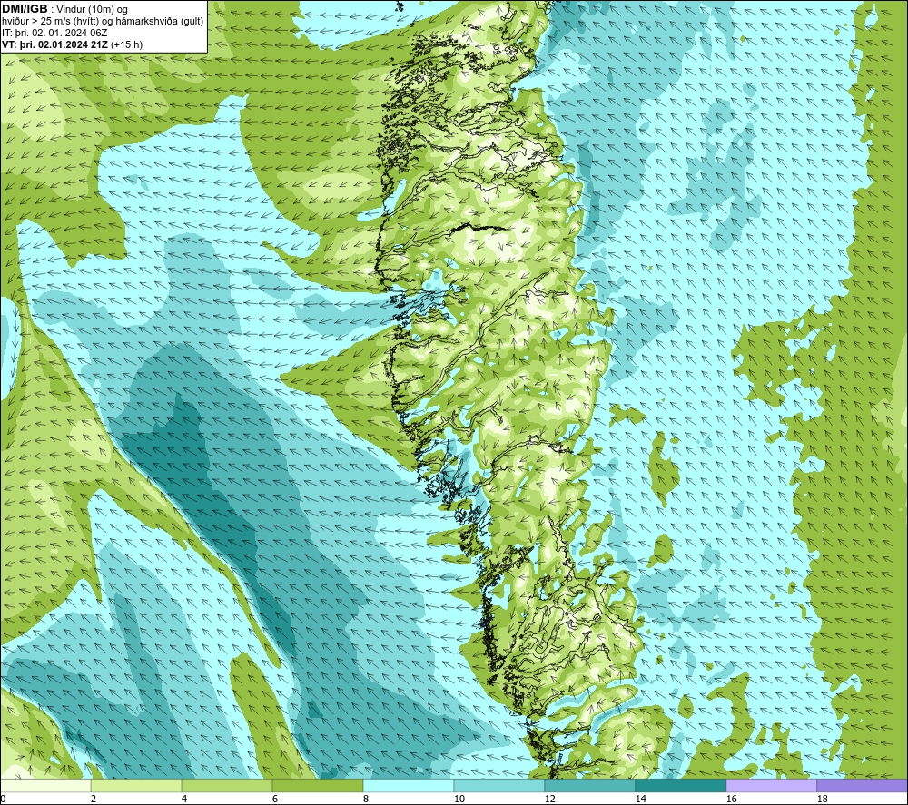Click the '8' legend scale label
The width and height of the screenshot is (908, 805).
click(366, 799)
